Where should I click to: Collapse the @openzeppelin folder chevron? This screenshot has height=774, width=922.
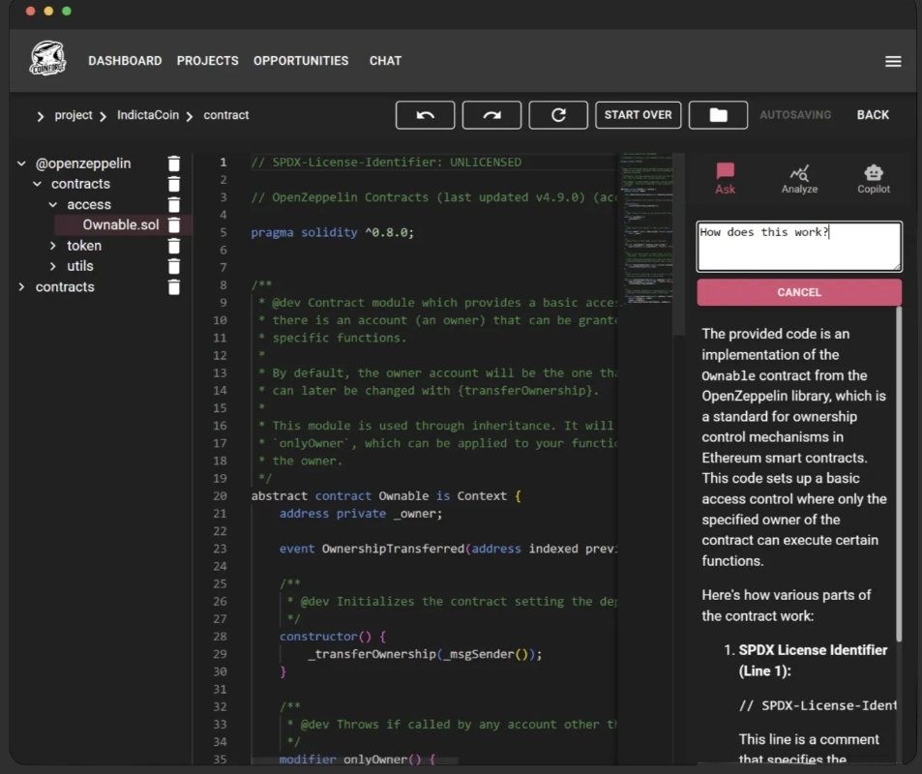[21, 164]
